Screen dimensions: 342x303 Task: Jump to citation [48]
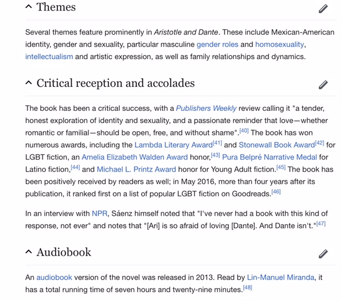[x=247, y=288]
